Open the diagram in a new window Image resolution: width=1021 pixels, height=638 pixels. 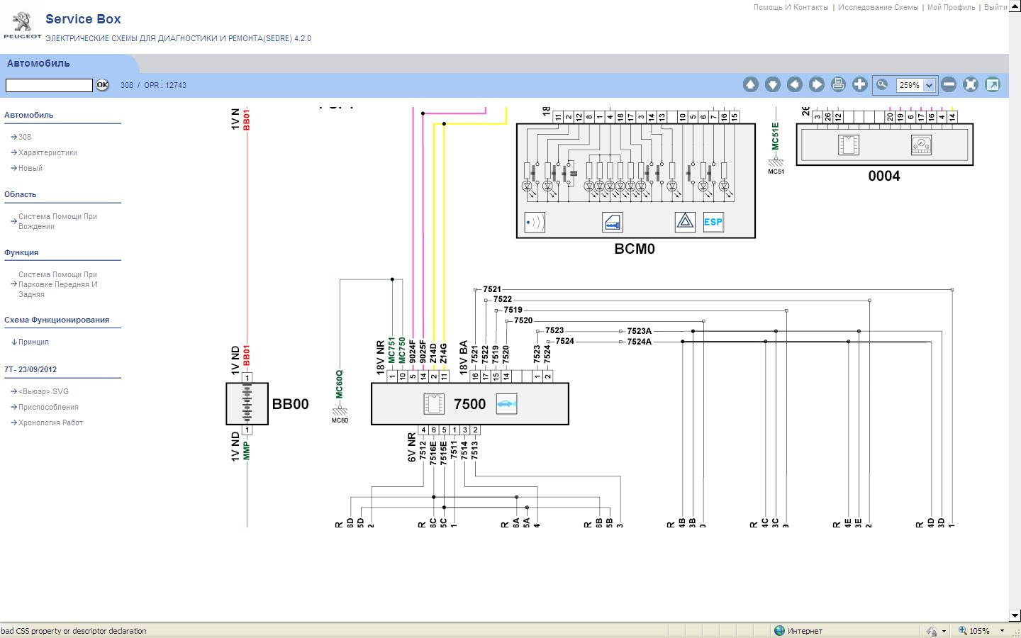click(x=993, y=84)
